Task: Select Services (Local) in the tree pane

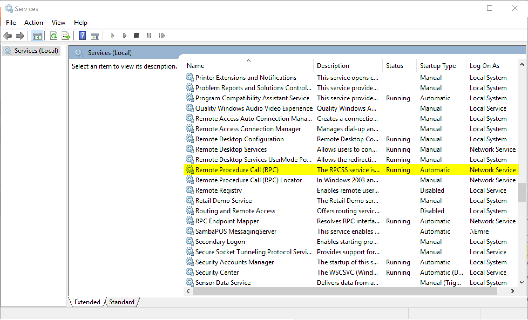Action: tap(36, 51)
